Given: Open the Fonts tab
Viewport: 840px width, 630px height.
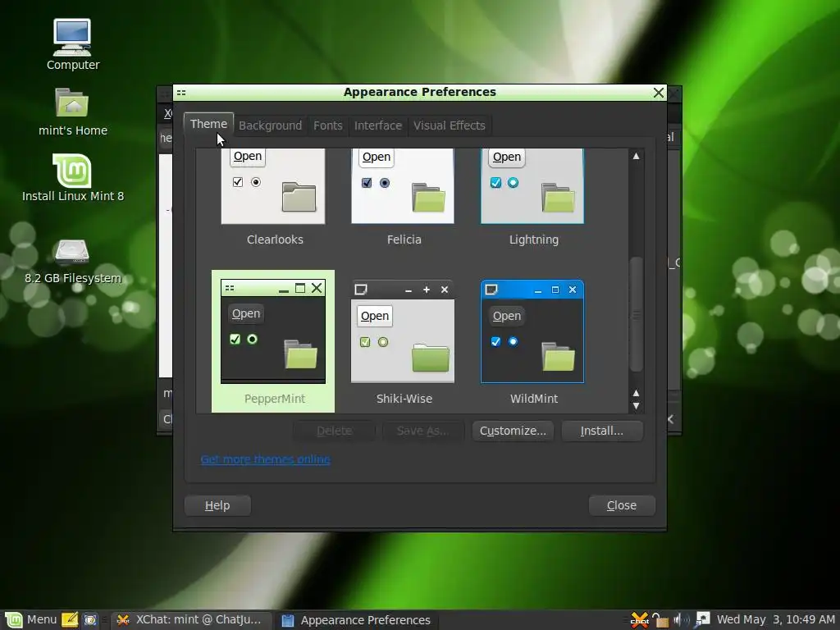Looking at the screenshot, I should click(328, 126).
